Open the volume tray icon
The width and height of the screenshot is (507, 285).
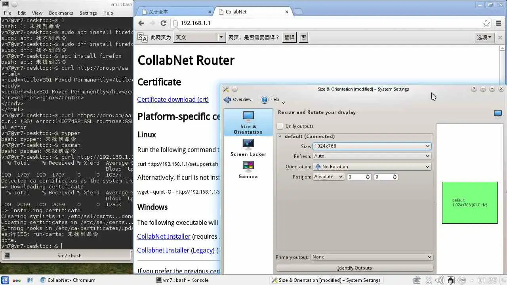440,280
